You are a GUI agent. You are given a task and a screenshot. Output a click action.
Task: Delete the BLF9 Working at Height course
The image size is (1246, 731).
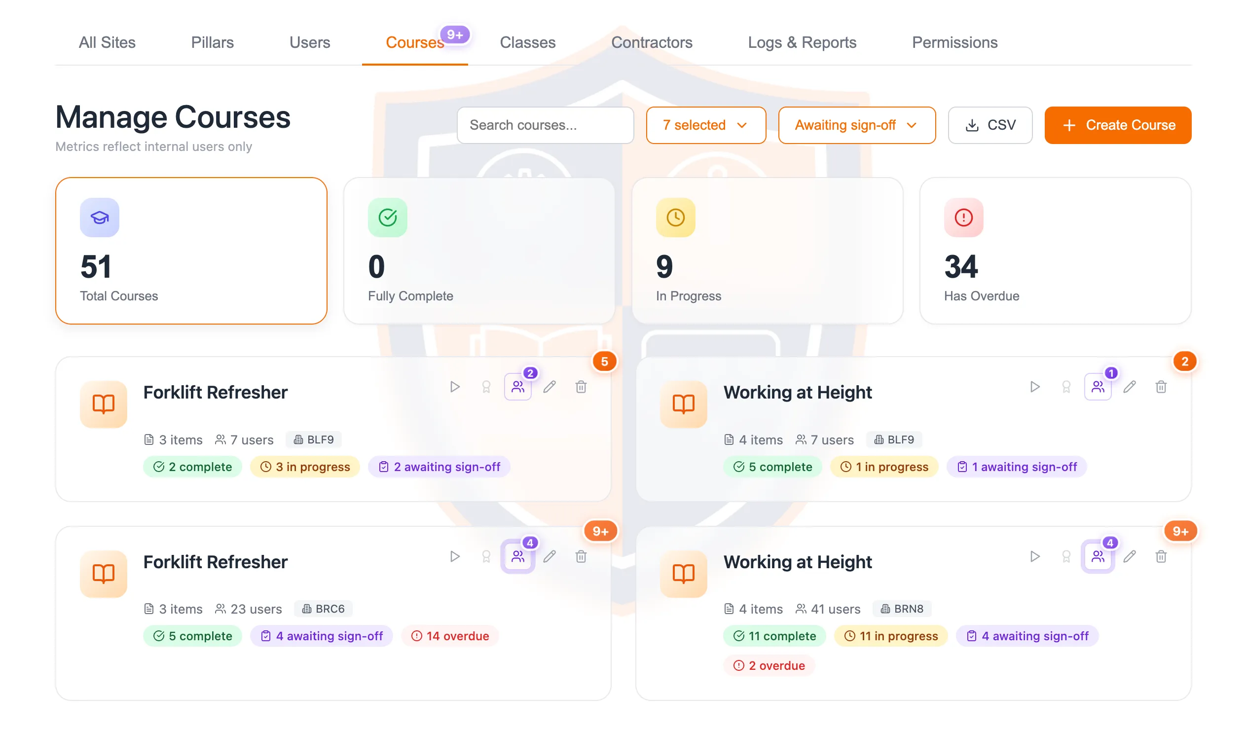[1162, 387]
